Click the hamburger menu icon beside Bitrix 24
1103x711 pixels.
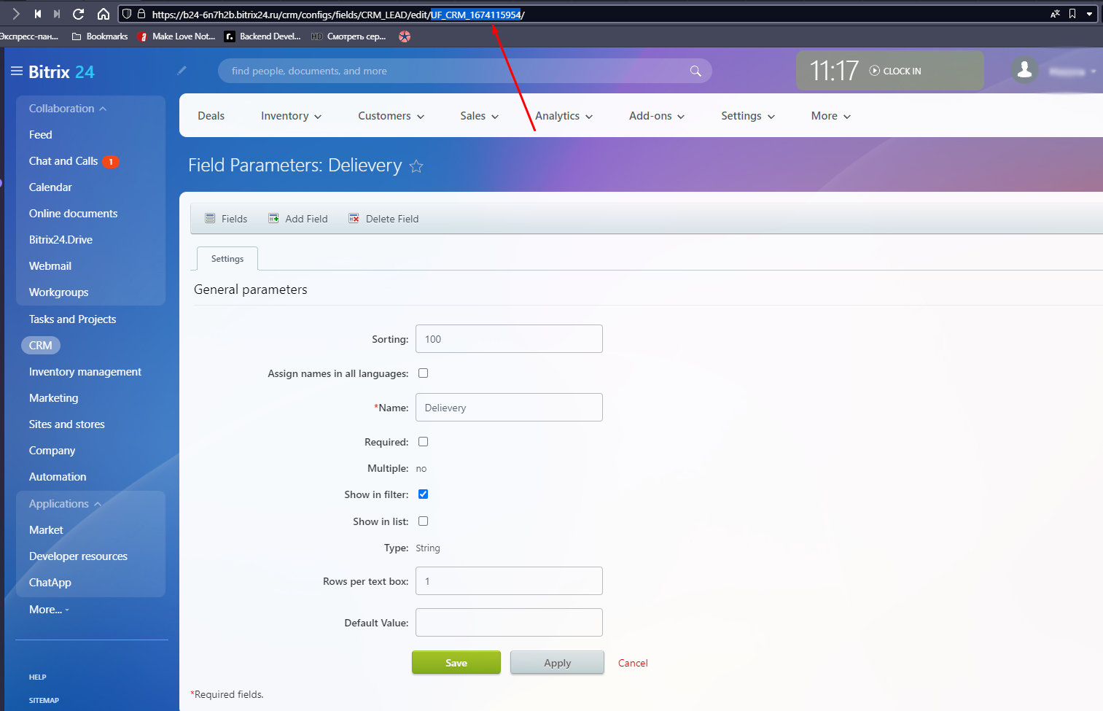pos(16,71)
